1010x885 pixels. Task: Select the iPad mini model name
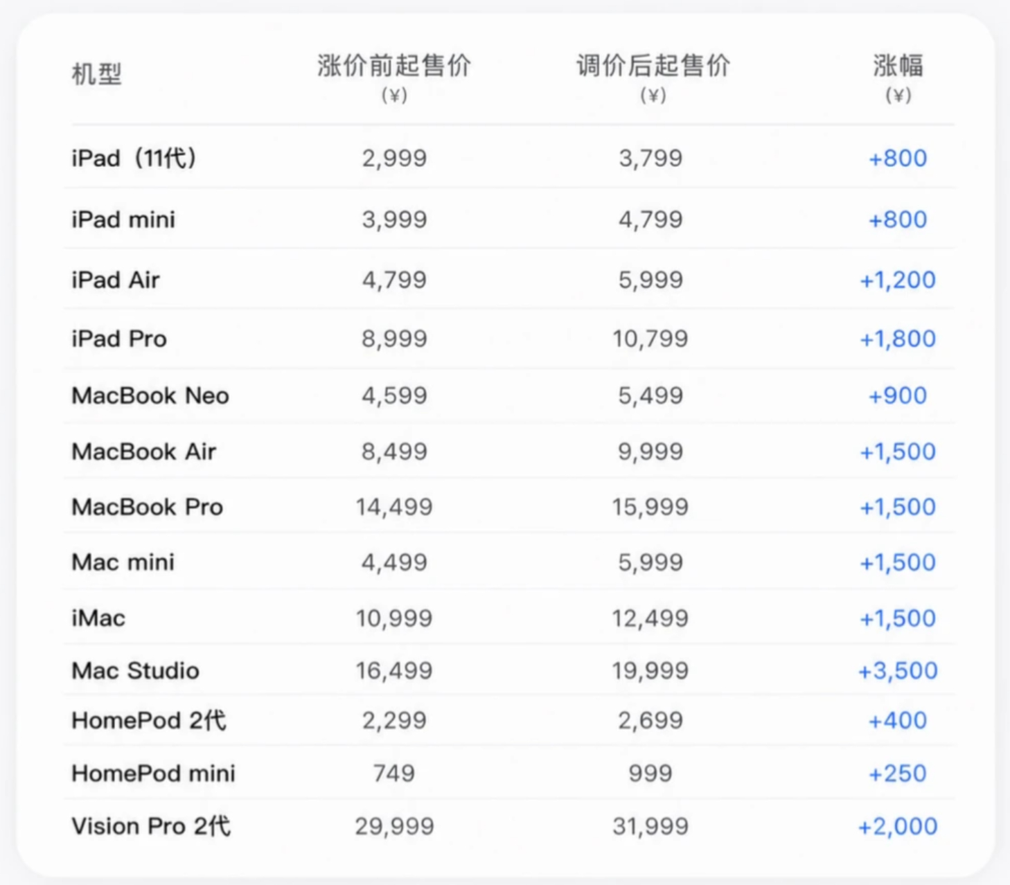tap(123, 220)
